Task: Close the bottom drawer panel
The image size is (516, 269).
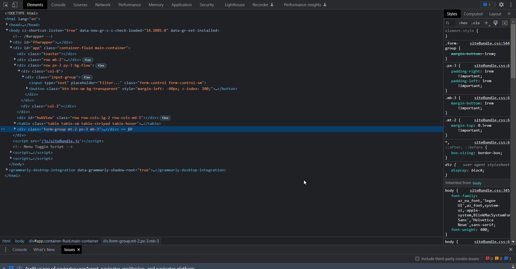Action: click(510, 249)
